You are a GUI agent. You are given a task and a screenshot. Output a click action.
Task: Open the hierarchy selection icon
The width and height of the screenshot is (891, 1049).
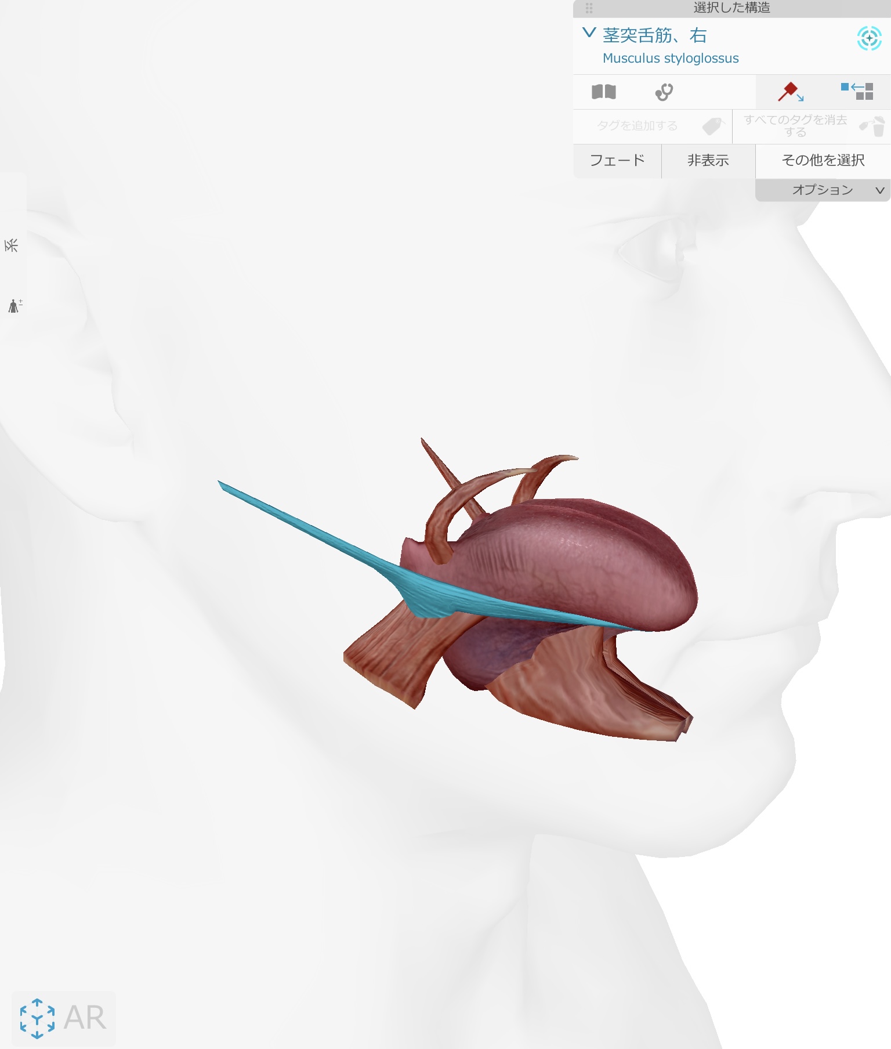[857, 91]
